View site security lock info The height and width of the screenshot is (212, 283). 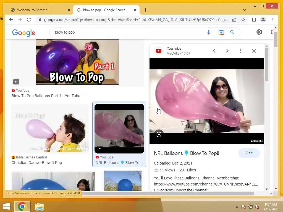(x=40, y=20)
